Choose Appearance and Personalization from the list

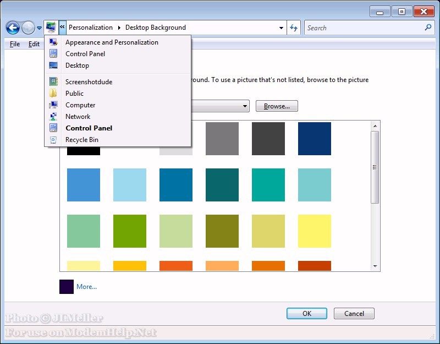pos(118,42)
